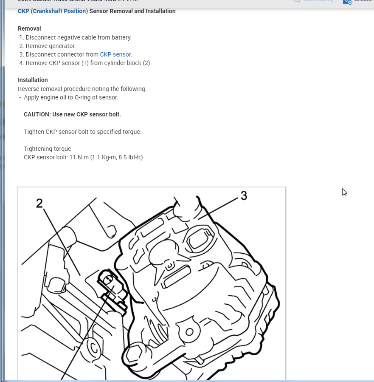
Task: Open the CKP link in the heading
Action: pos(23,11)
